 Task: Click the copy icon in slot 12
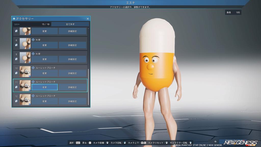[16, 101]
